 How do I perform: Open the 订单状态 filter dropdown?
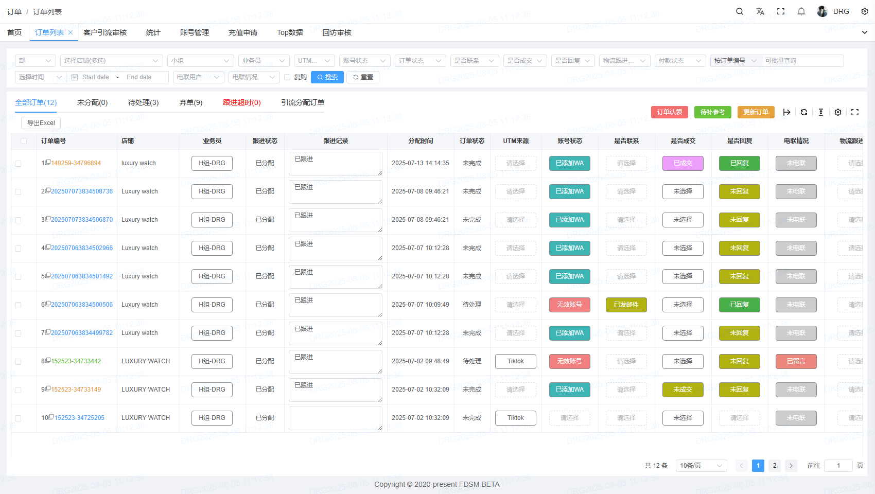click(420, 61)
